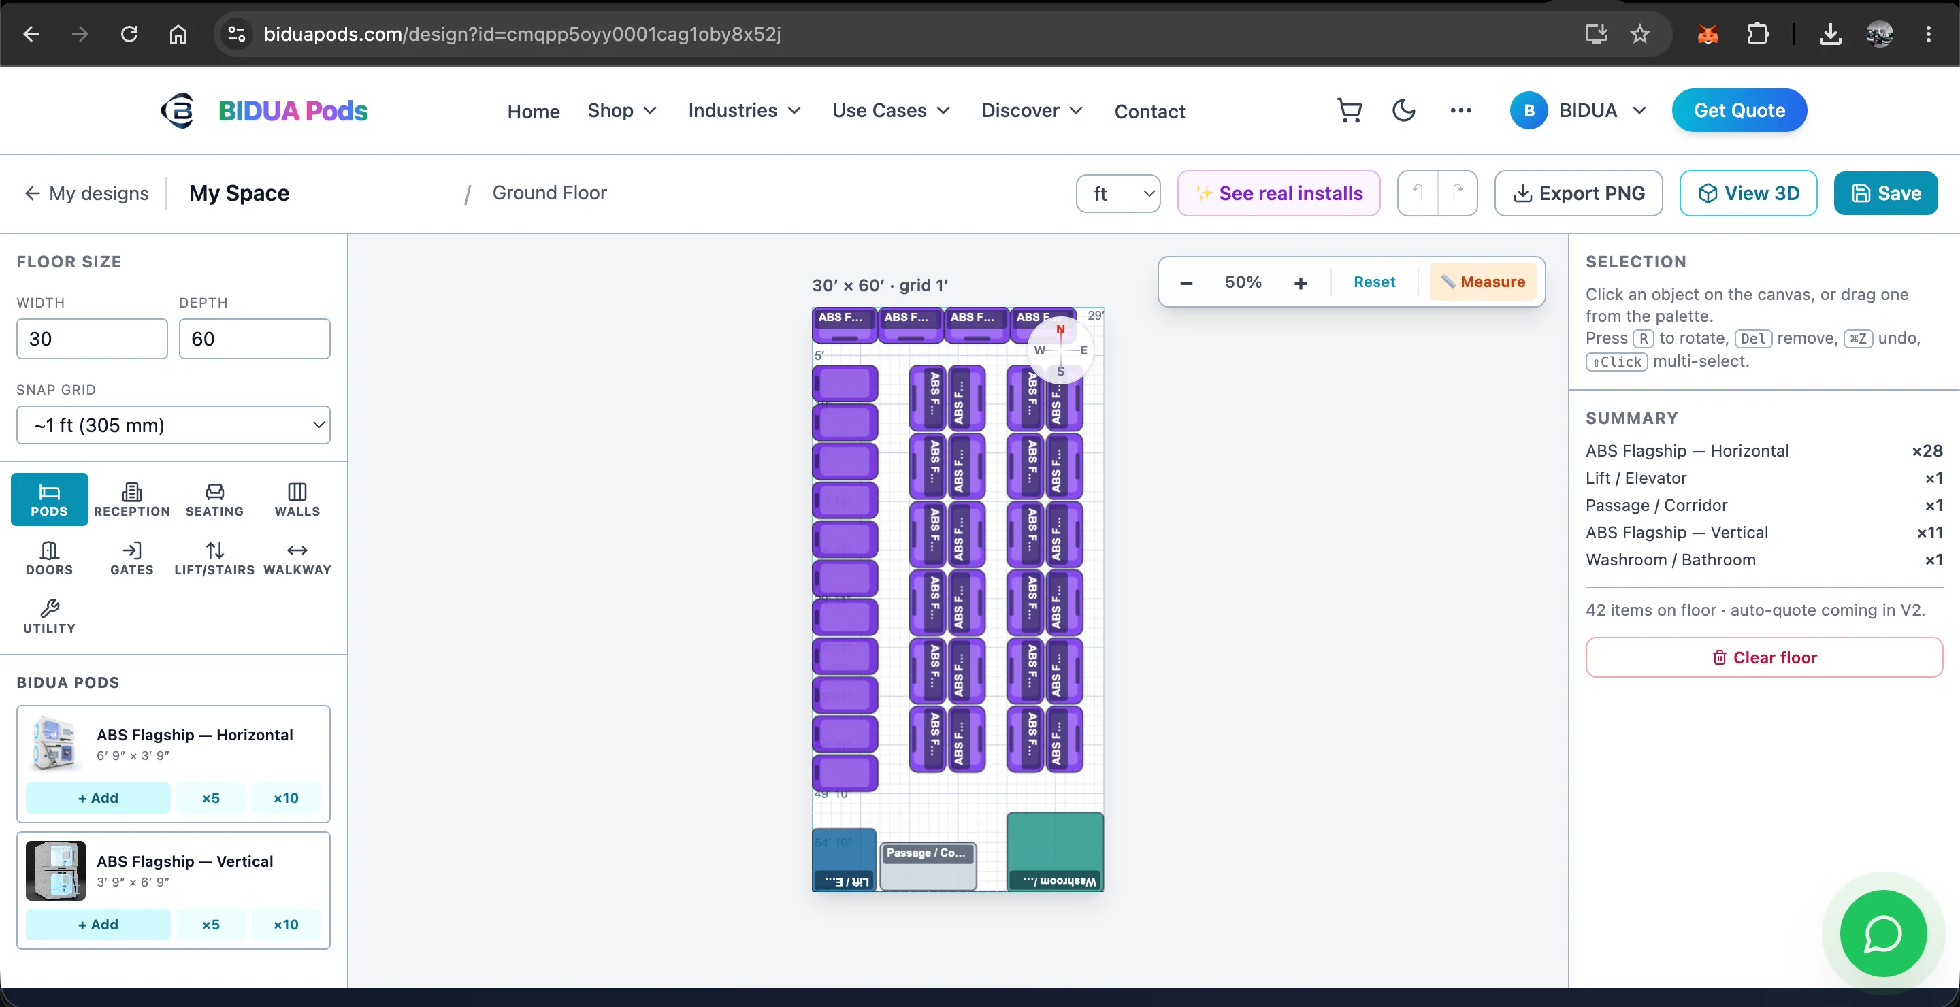The width and height of the screenshot is (1960, 1007).
Task: Open the browser extensions puzzle icon
Action: click(x=1757, y=34)
